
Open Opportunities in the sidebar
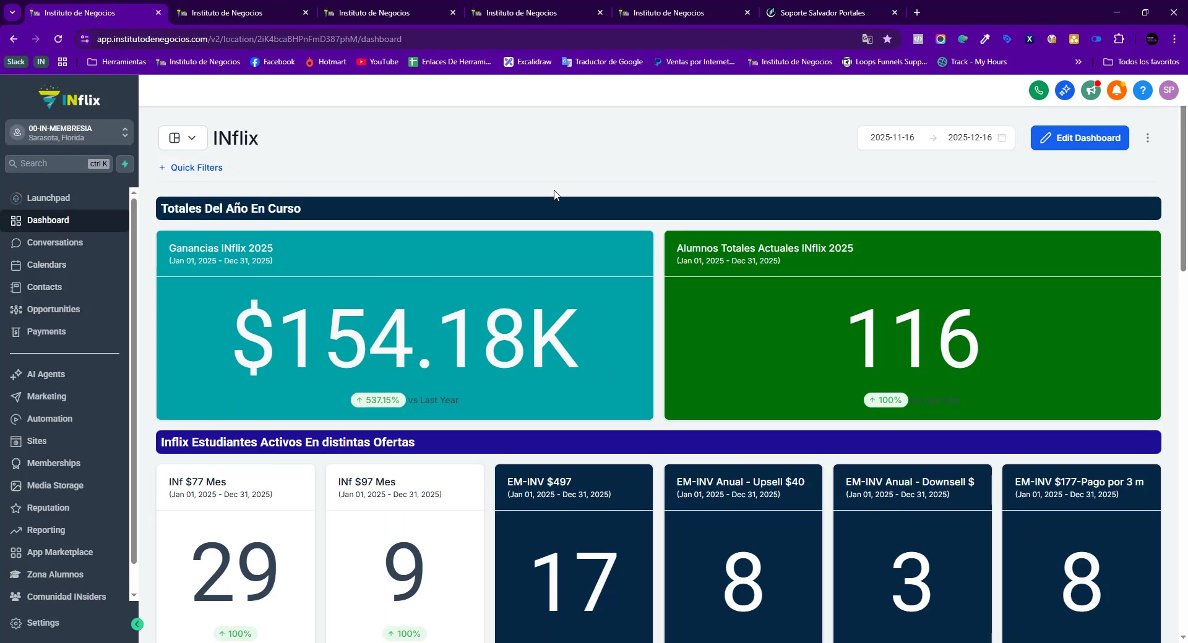coord(65,309)
